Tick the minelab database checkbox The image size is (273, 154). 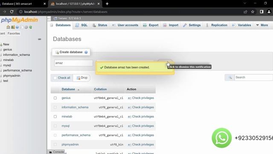tap(55, 116)
